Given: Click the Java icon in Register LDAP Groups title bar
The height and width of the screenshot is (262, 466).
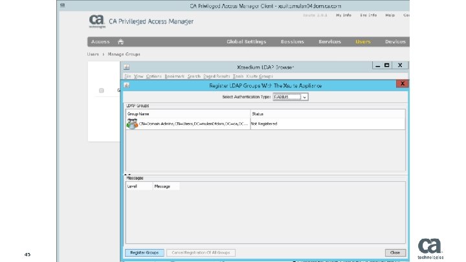Looking at the screenshot, I should 127,85.
